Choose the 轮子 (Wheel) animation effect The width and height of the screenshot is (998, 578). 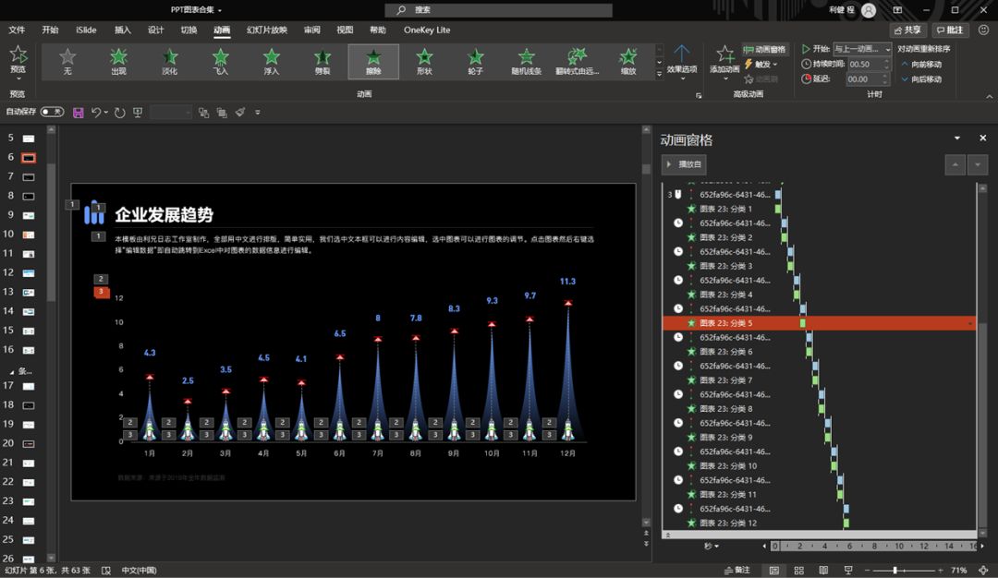coord(475,61)
